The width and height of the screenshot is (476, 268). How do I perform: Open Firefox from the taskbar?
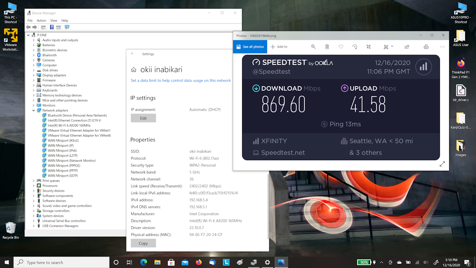tap(199, 262)
